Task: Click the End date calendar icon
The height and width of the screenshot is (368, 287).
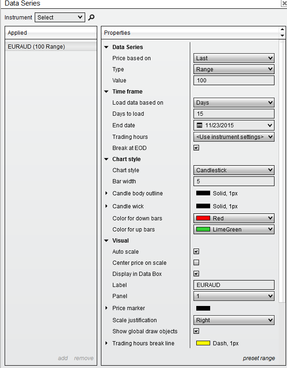Action: click(x=200, y=125)
